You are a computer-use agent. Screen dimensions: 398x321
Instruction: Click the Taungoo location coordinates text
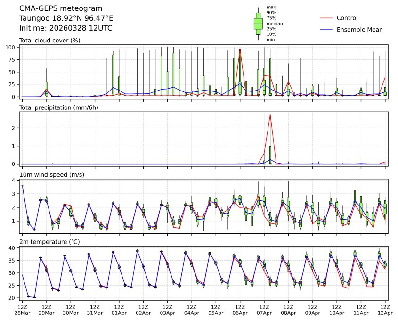[66, 18]
